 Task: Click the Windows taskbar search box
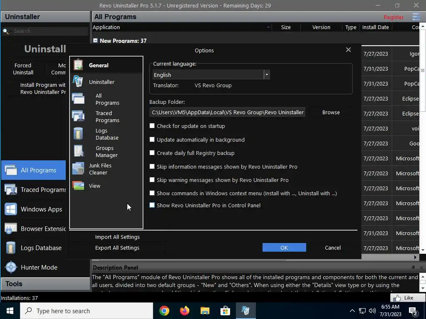click(87, 311)
